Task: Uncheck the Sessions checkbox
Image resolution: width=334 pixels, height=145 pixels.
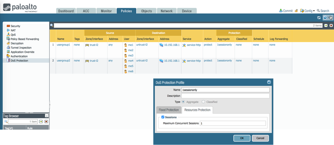Action: tap(163, 117)
